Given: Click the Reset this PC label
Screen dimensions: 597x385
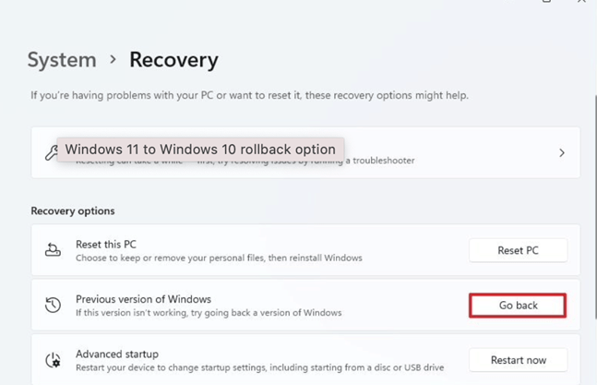Looking at the screenshot, I should coord(106,244).
